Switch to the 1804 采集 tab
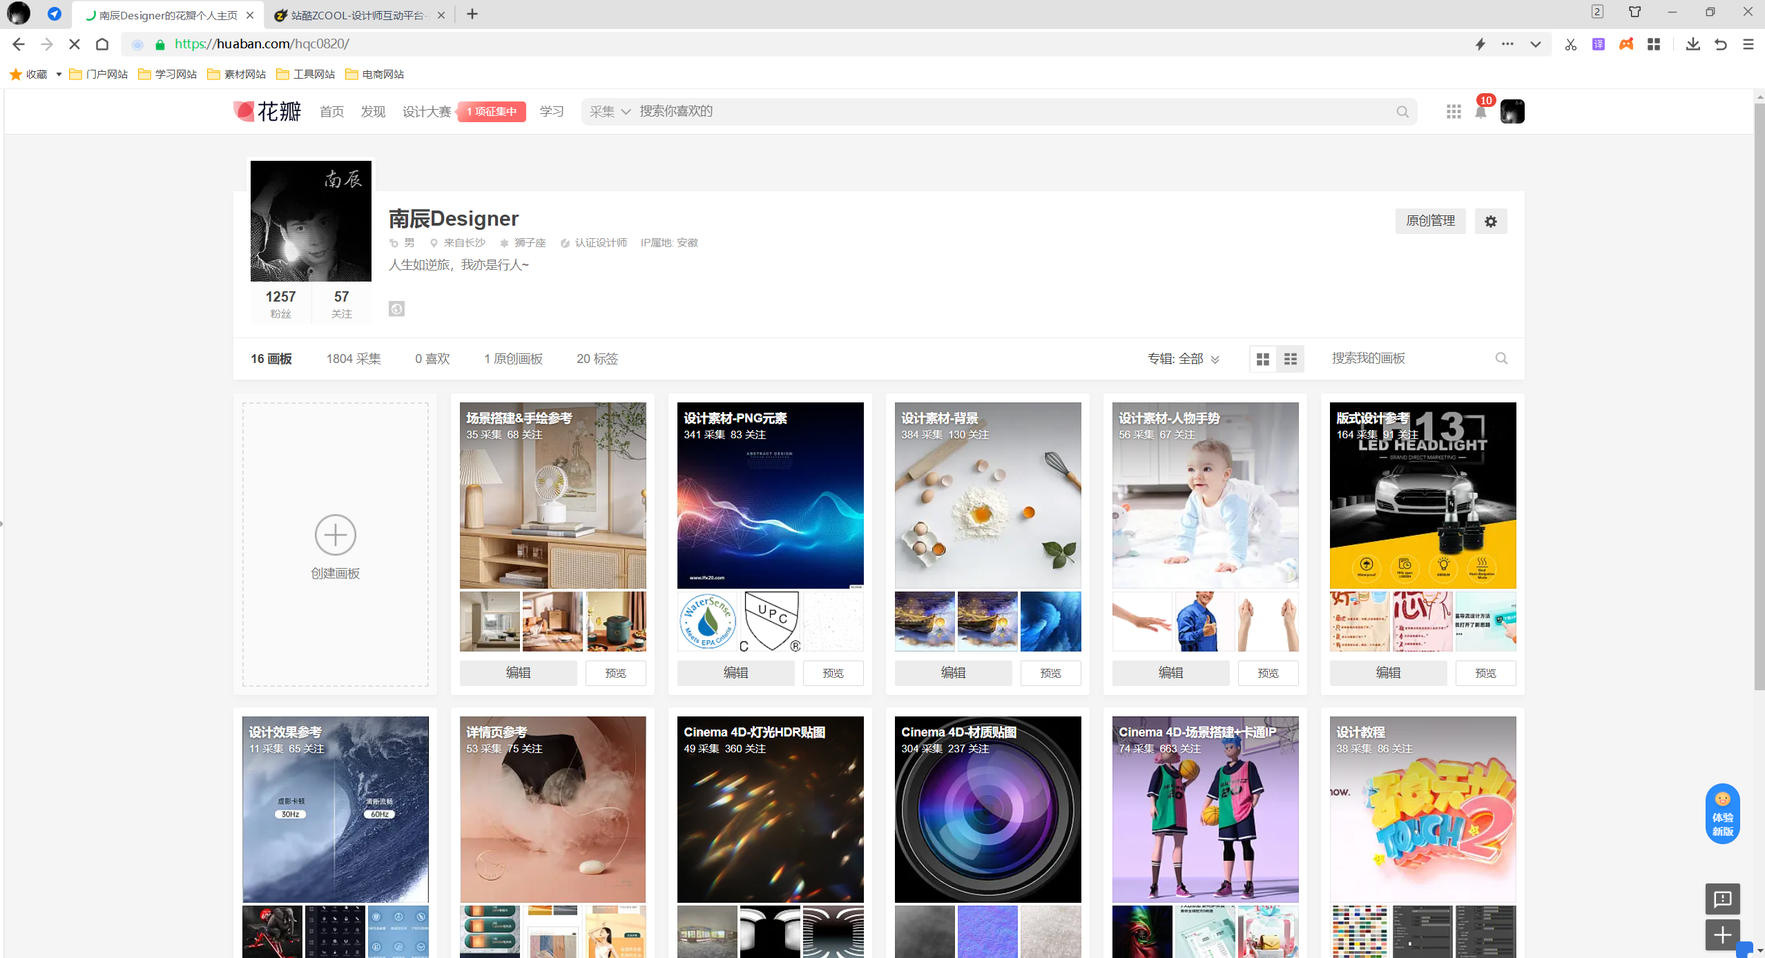This screenshot has width=1765, height=958. click(x=354, y=359)
